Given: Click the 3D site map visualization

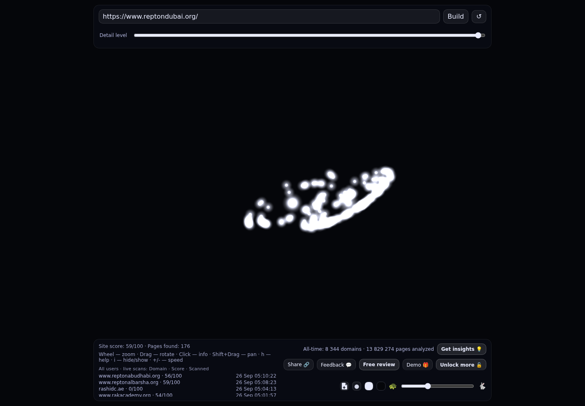Looking at the screenshot, I should point(319,200).
